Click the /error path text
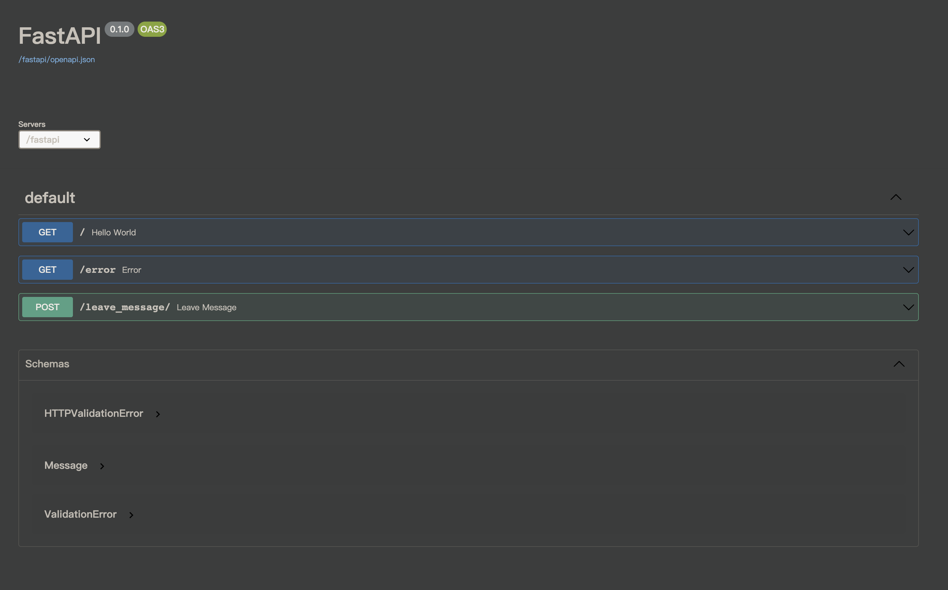This screenshot has width=948, height=590. tap(97, 270)
